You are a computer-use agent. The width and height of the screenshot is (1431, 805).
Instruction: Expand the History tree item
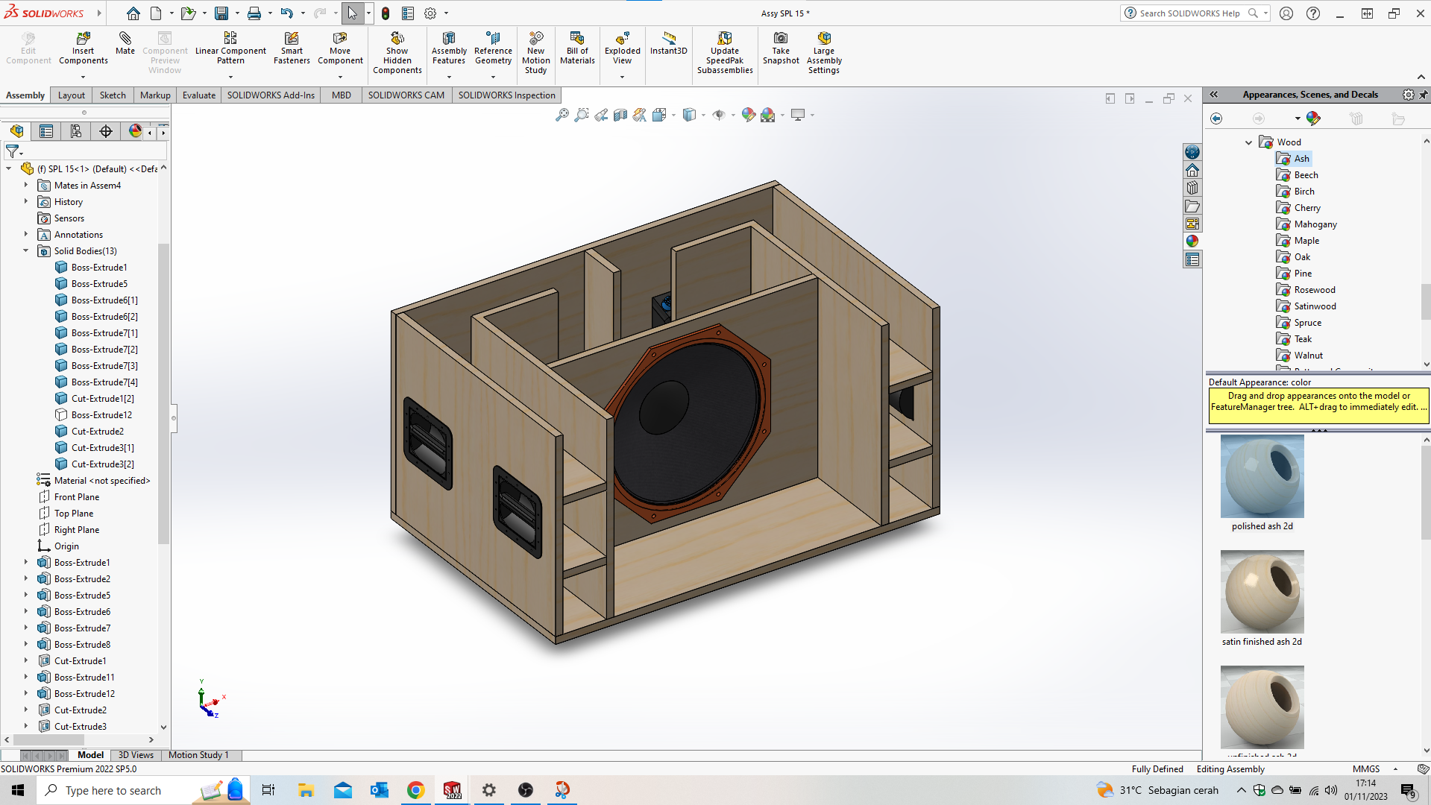pyautogui.click(x=25, y=202)
